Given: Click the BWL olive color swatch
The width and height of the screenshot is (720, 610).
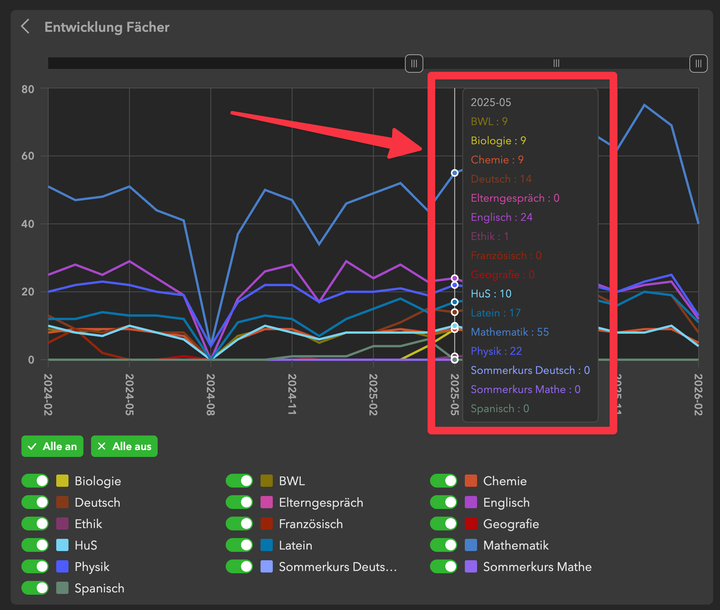Looking at the screenshot, I should [x=267, y=481].
